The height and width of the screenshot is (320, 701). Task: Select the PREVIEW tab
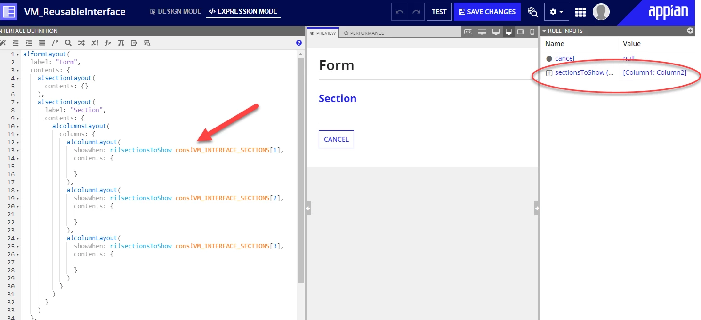[x=323, y=33]
